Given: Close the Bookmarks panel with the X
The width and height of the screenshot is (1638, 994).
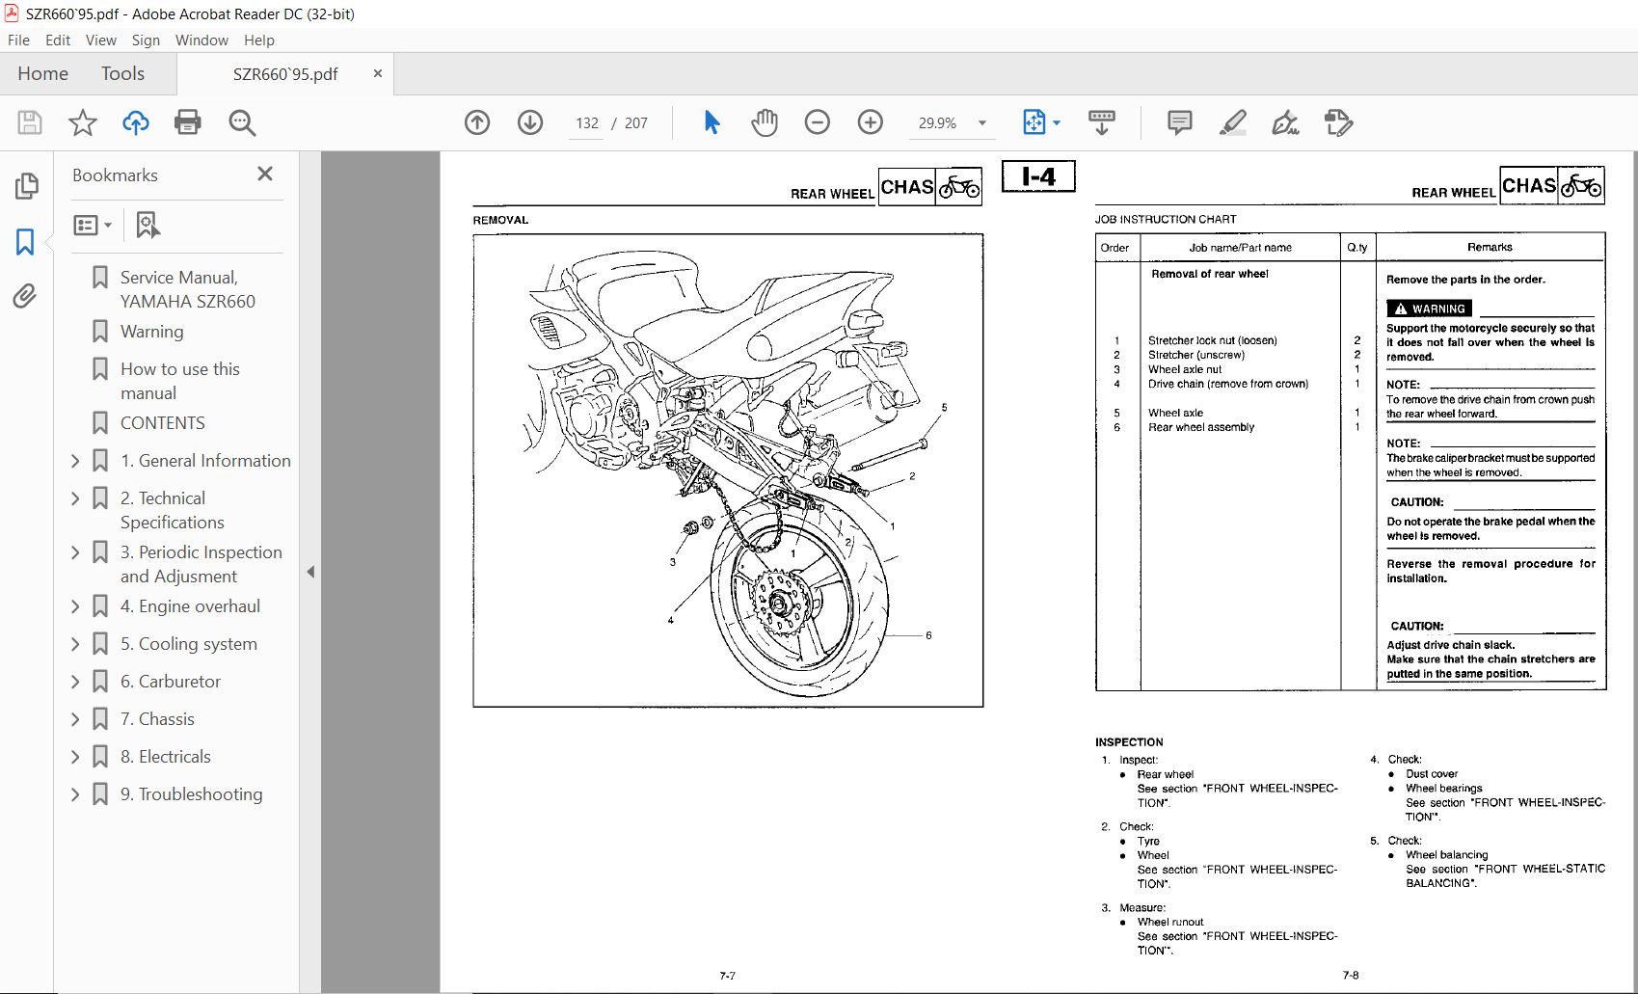Looking at the screenshot, I should tap(265, 174).
